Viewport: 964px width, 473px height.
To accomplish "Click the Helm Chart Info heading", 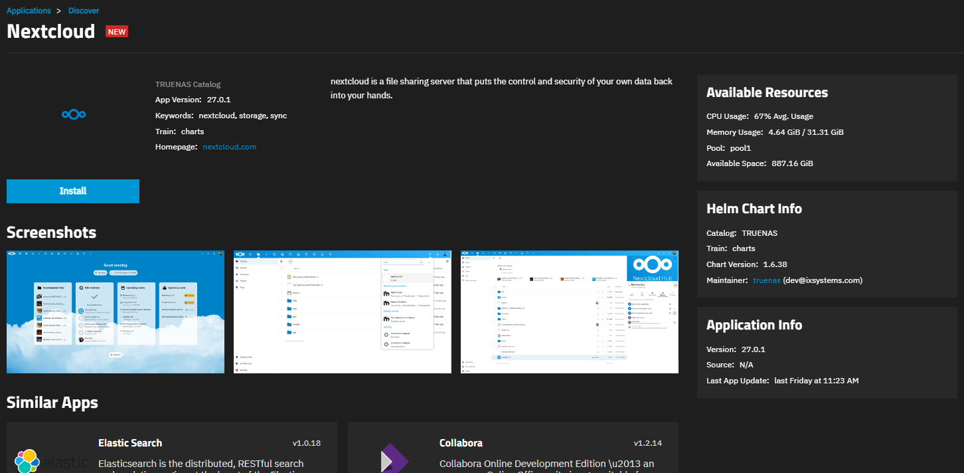I will pos(754,209).
